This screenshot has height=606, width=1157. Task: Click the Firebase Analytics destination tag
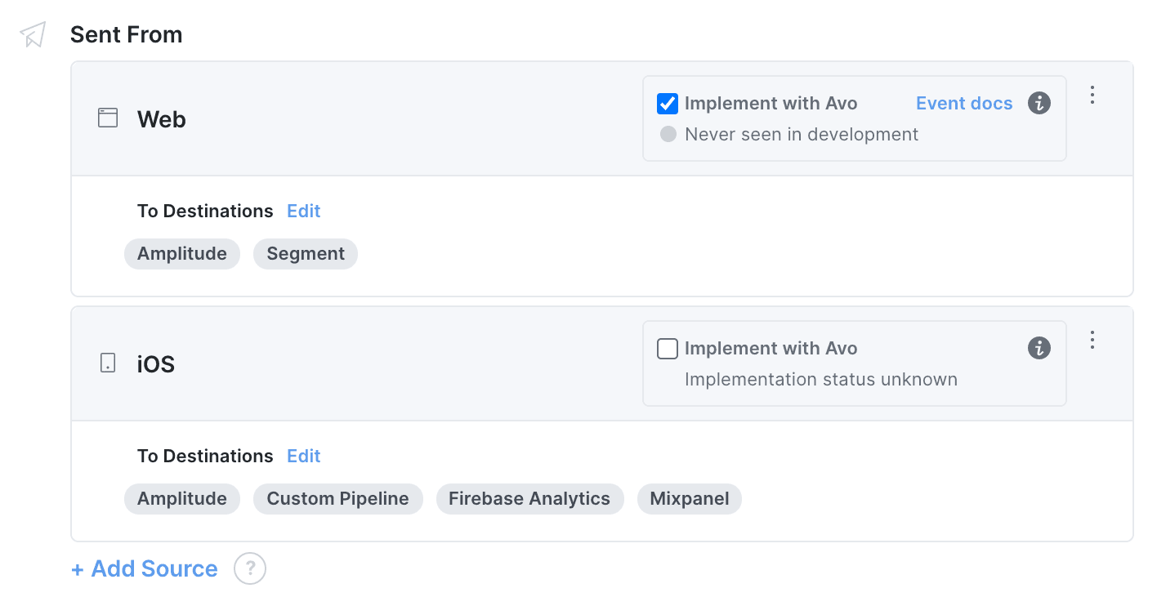(529, 499)
